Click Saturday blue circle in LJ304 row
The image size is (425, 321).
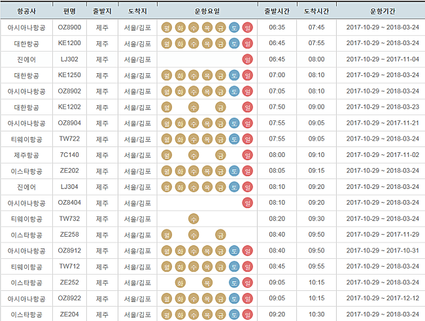pos(234,187)
